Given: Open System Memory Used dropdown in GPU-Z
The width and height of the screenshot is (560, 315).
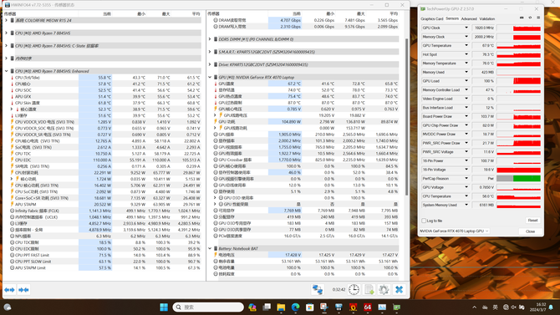Looking at the screenshot, I should click(466, 205).
